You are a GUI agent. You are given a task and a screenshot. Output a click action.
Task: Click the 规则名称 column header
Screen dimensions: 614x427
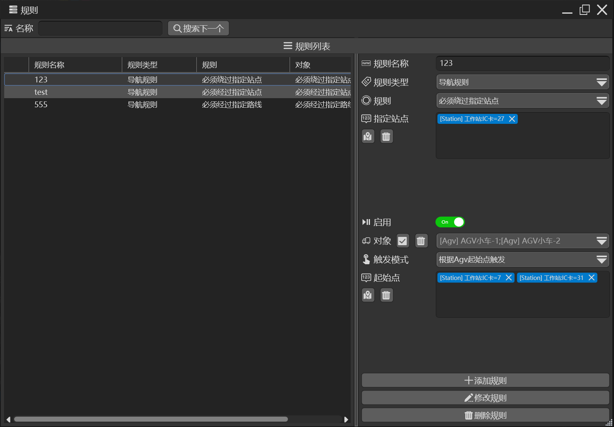tap(75, 65)
